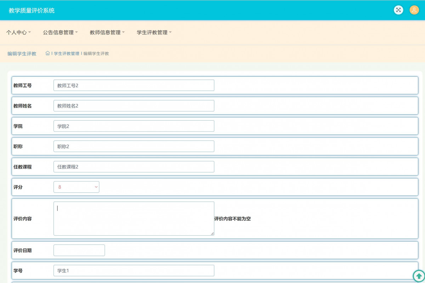This screenshot has width=425, height=283.
Task: Click inside the 评价内容 textarea
Action: tap(134, 219)
